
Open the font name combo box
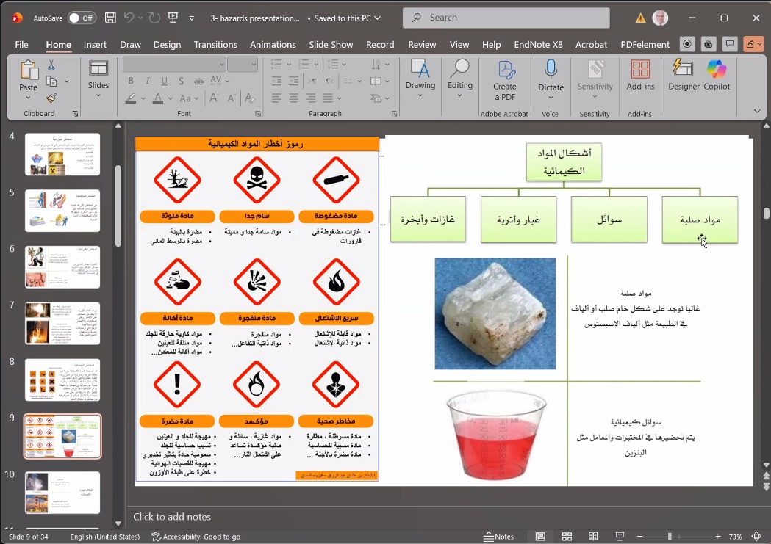pos(174,65)
